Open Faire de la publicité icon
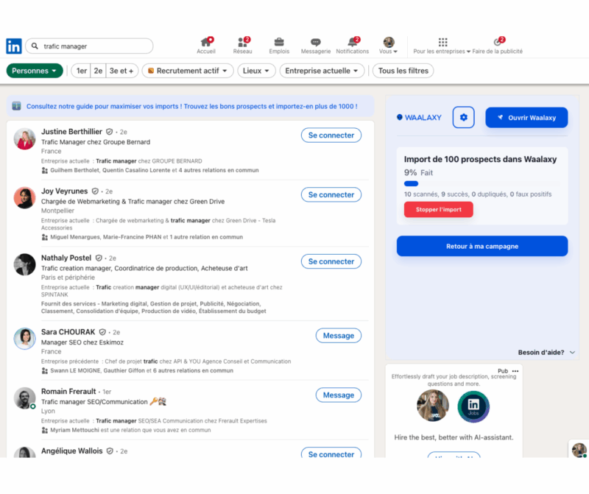This screenshot has width=589, height=494. (498, 42)
